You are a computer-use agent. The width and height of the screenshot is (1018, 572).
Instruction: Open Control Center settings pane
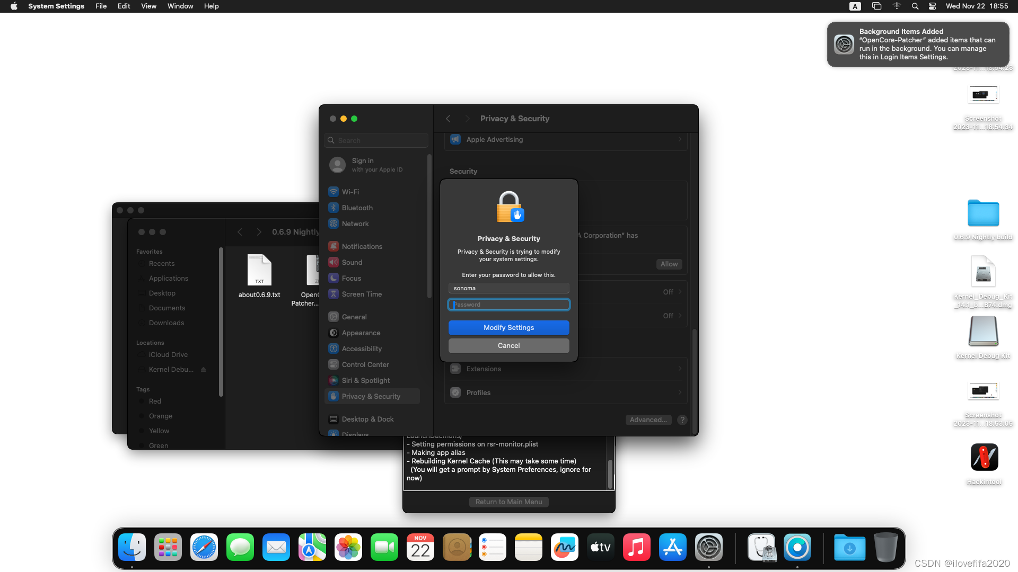pos(365,364)
